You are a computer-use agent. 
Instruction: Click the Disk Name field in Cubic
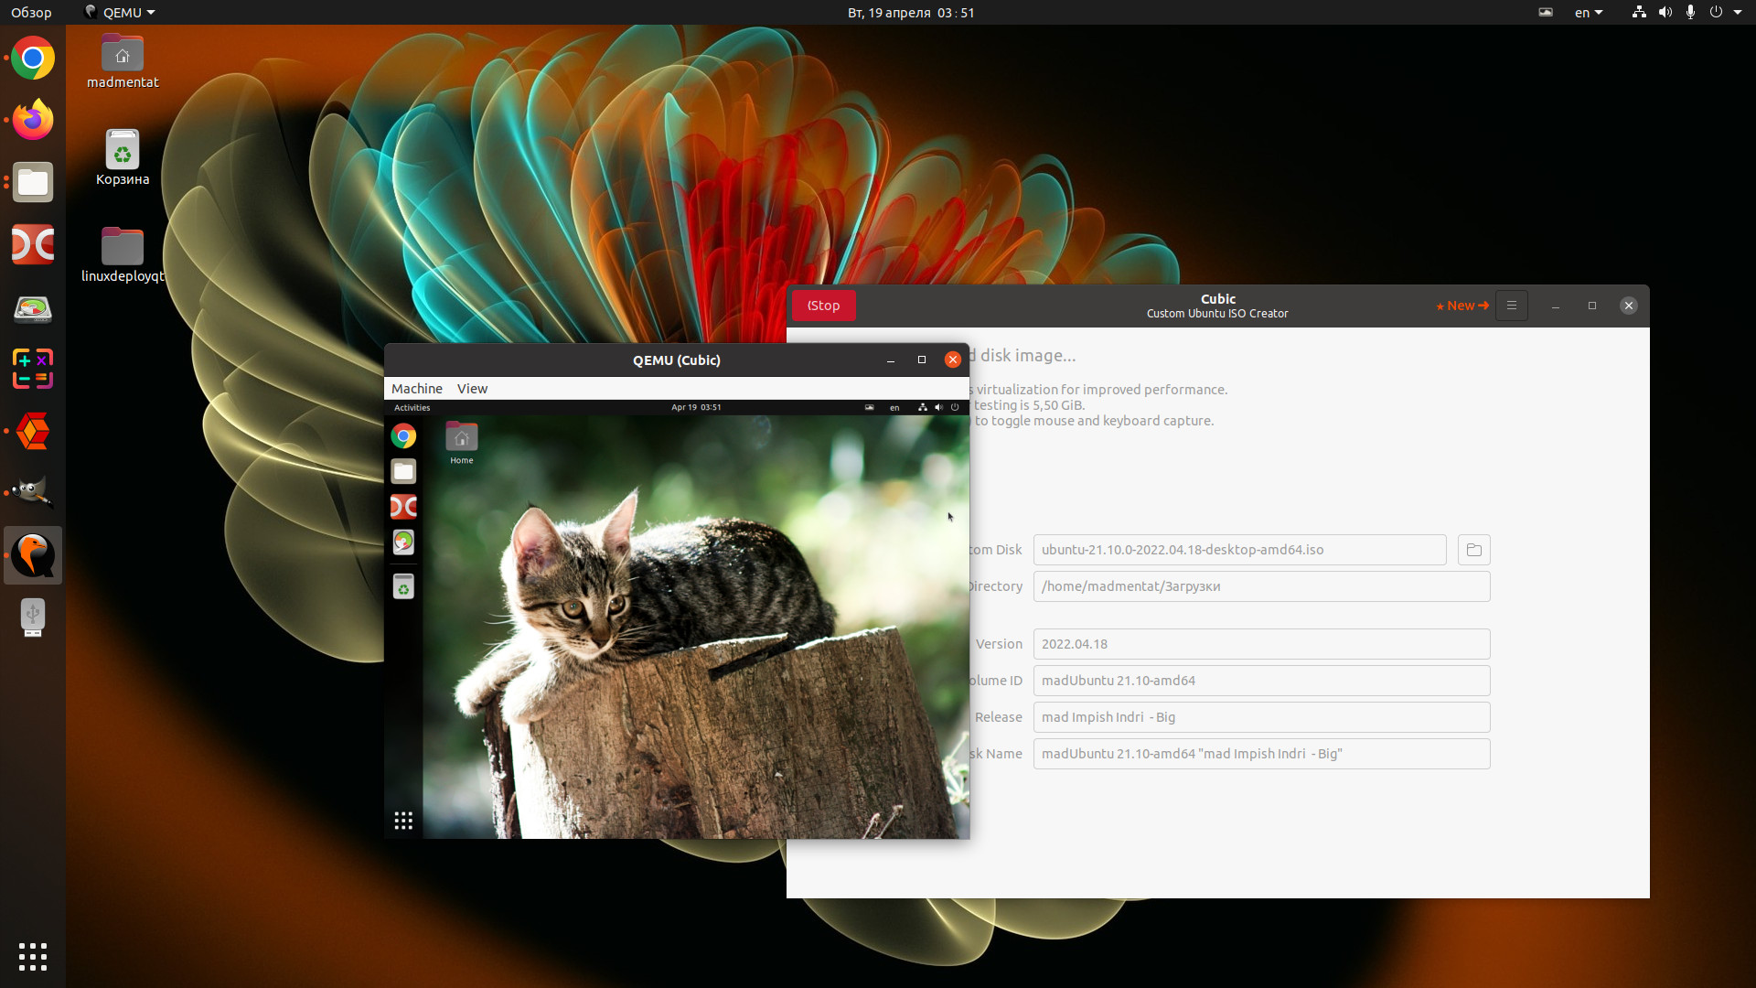click(1261, 754)
